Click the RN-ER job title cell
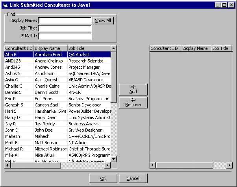This screenshot has height=187, width=237. coord(89,92)
